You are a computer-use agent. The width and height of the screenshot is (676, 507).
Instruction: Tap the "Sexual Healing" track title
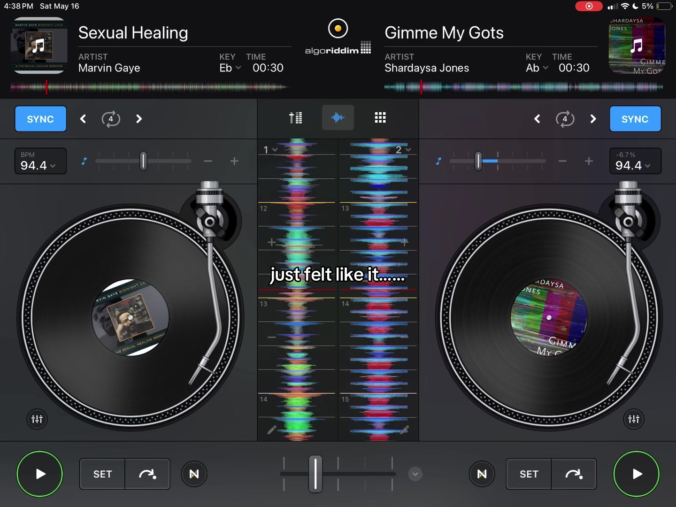(133, 33)
